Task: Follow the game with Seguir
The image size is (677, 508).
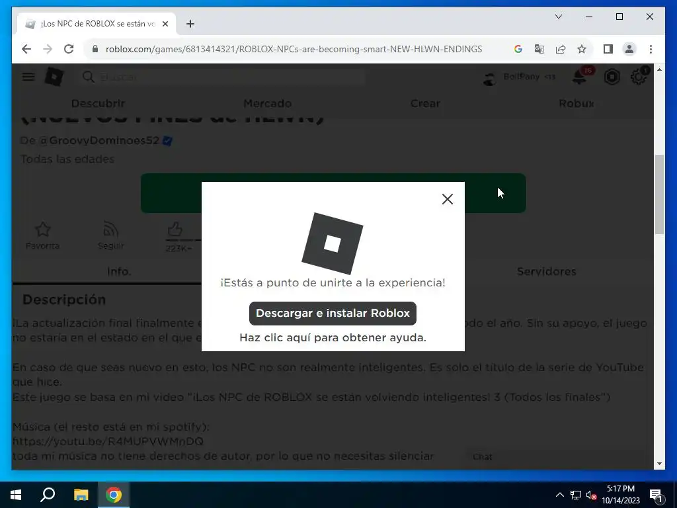Action: point(110,235)
